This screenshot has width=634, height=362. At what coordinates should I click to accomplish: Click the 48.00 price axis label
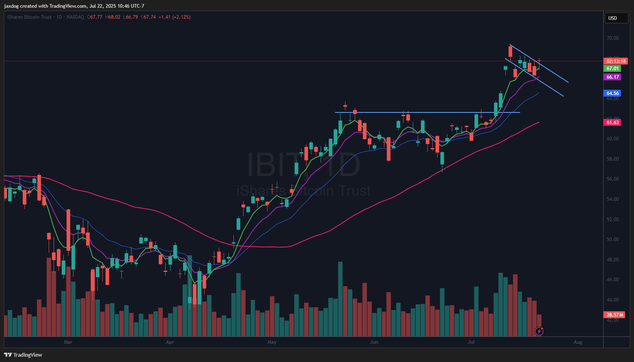pyautogui.click(x=612, y=260)
